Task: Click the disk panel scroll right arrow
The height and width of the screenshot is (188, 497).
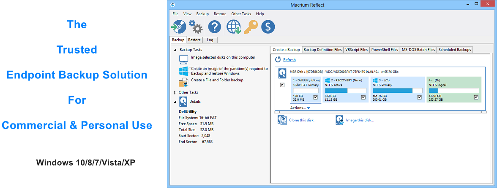Action: (x=483, y=112)
